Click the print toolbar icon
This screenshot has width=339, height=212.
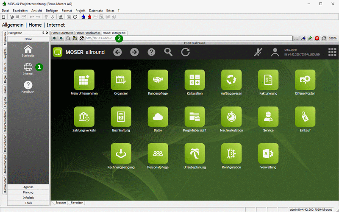click(11, 17)
